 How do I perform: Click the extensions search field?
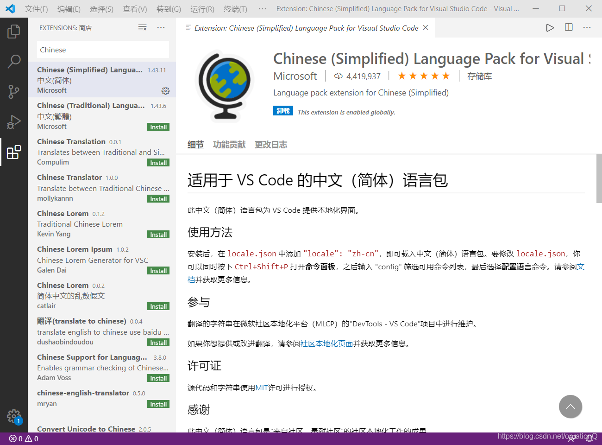[103, 50]
